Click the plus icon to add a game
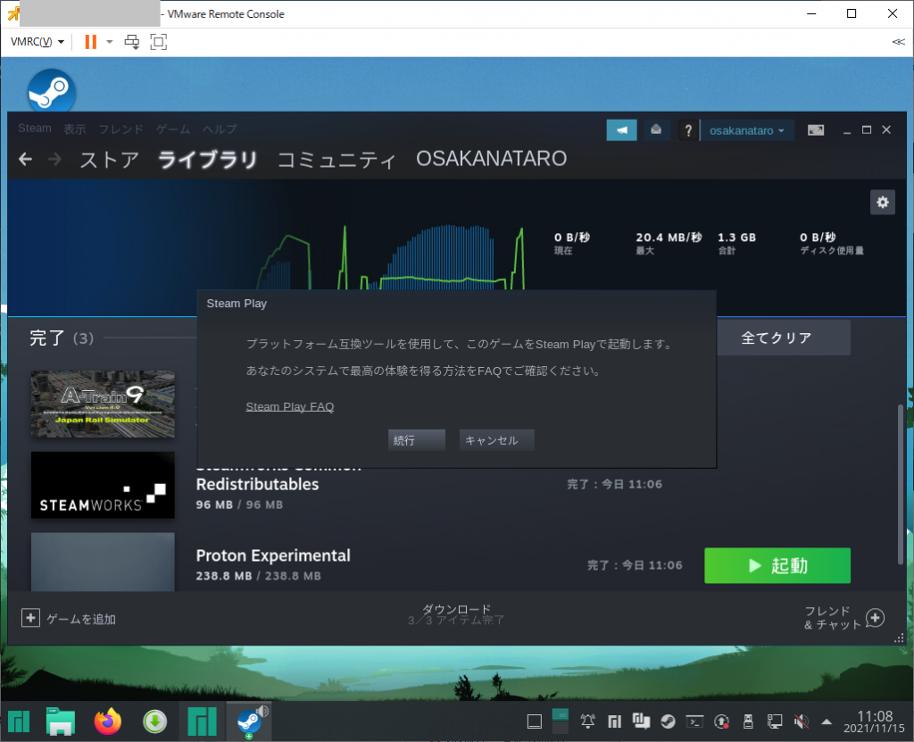Viewport: 914px width, 742px height. coord(30,618)
